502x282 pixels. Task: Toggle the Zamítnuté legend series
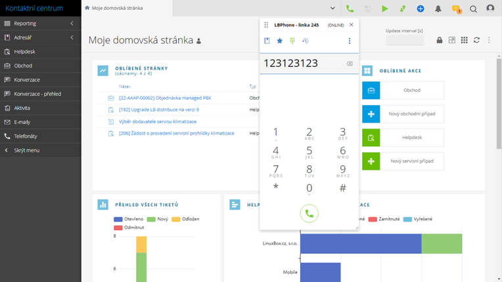pos(383,219)
